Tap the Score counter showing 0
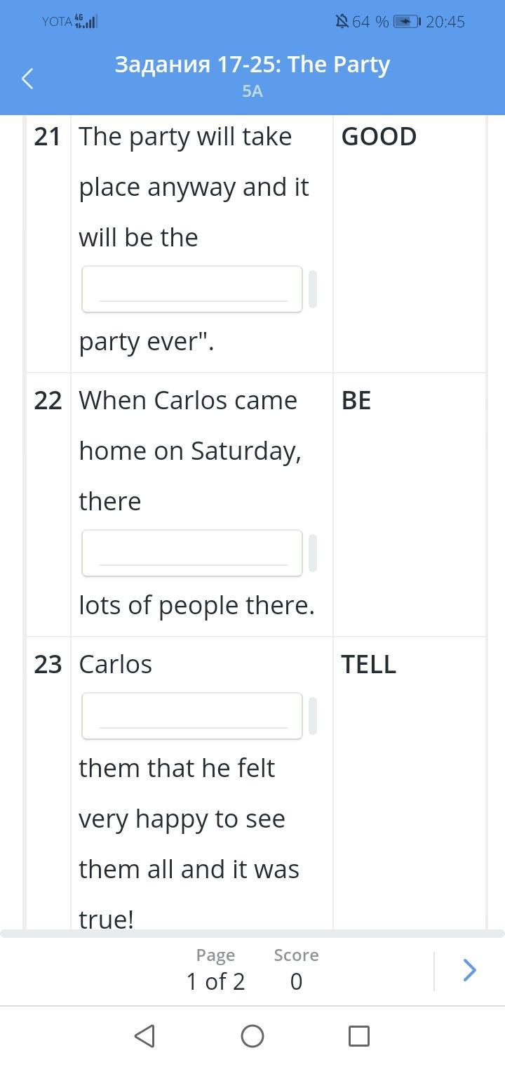This screenshot has width=505, height=1067. tap(296, 971)
